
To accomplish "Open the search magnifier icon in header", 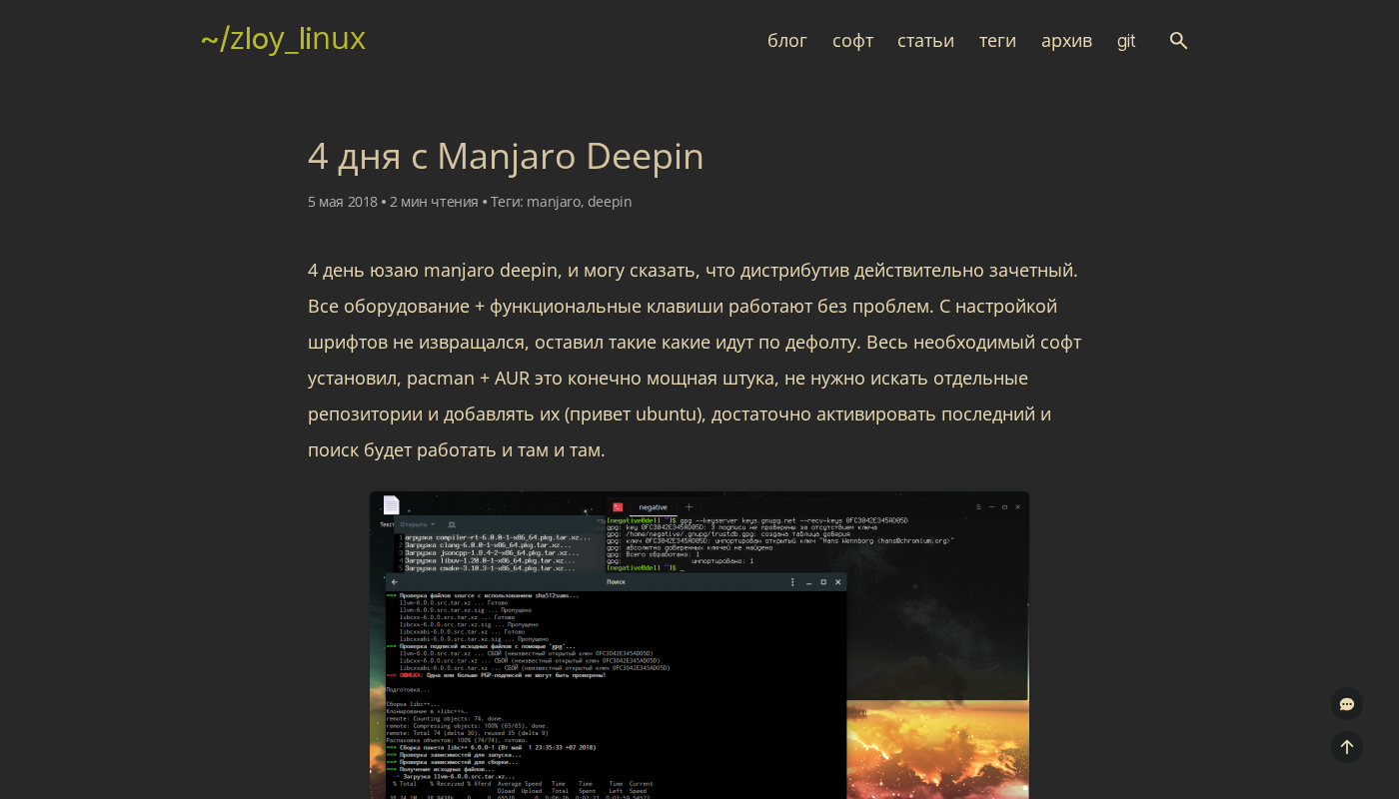I will pos(1178,41).
